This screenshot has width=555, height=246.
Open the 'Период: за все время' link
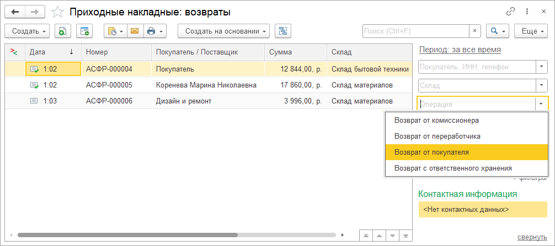pyautogui.click(x=460, y=50)
